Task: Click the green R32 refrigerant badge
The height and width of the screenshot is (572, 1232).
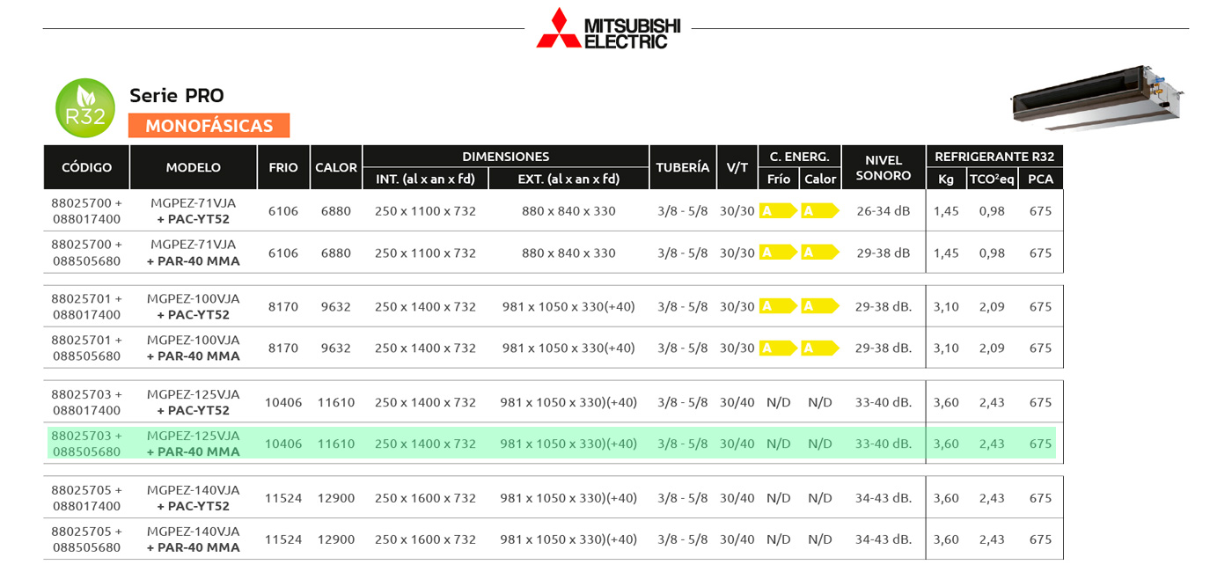Action: 85,108
